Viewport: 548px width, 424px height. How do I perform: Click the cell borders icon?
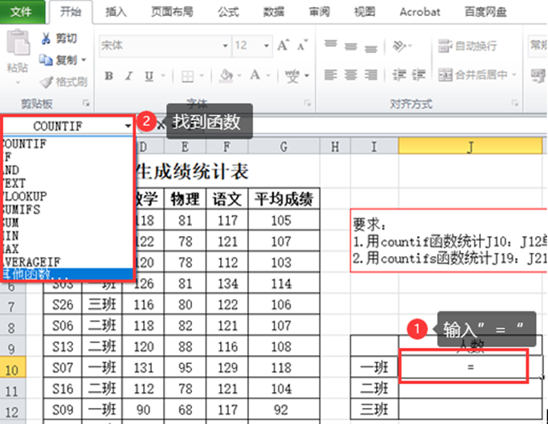coord(188,76)
